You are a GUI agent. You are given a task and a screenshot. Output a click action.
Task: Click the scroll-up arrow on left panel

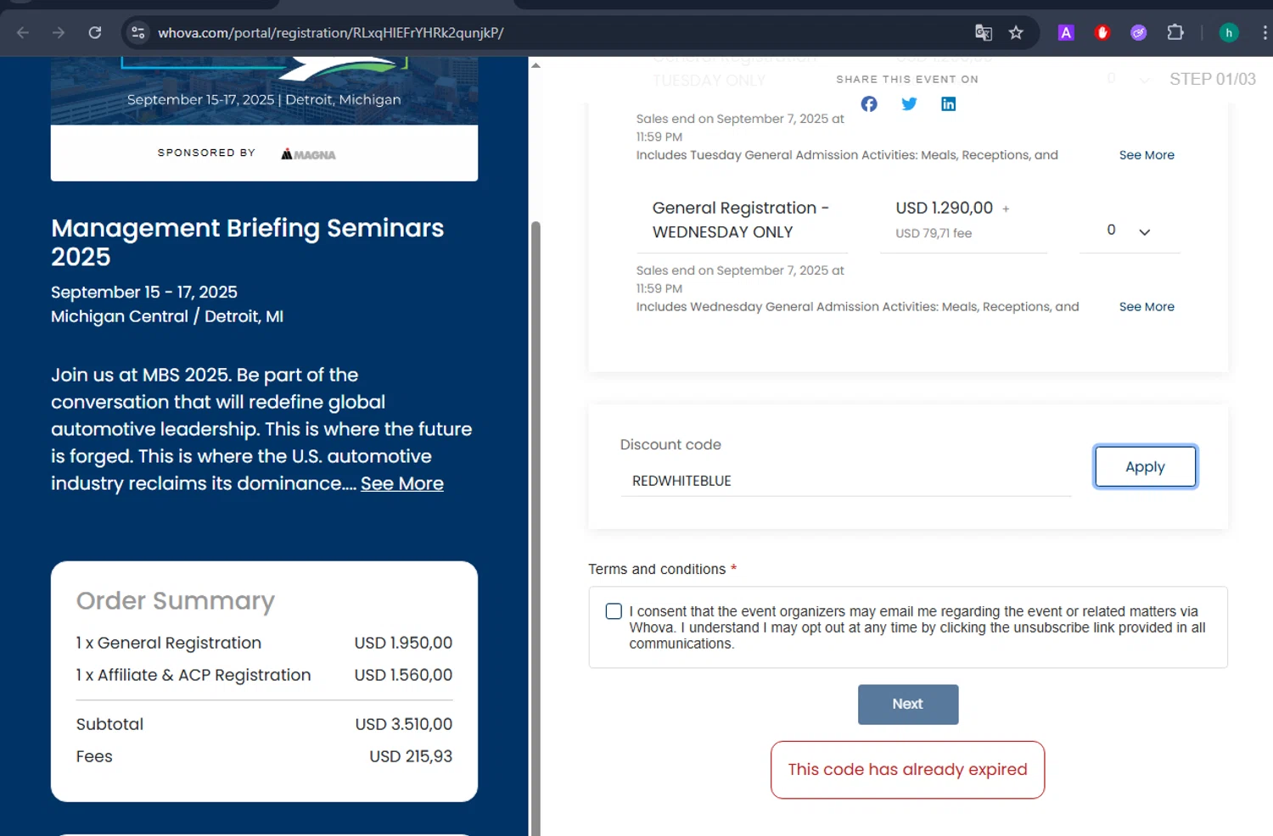click(536, 65)
